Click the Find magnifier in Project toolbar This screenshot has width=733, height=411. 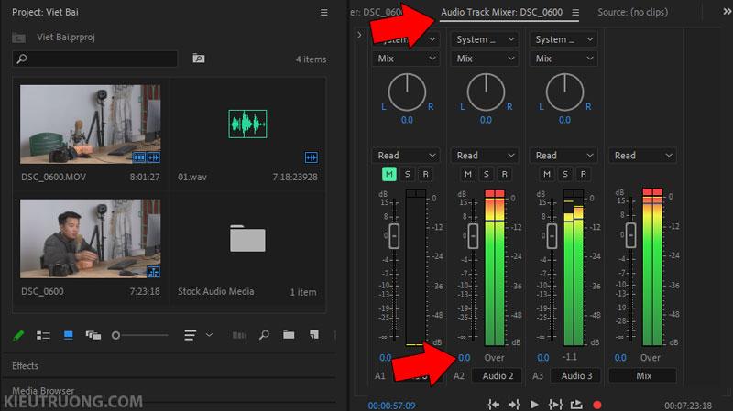tap(264, 335)
